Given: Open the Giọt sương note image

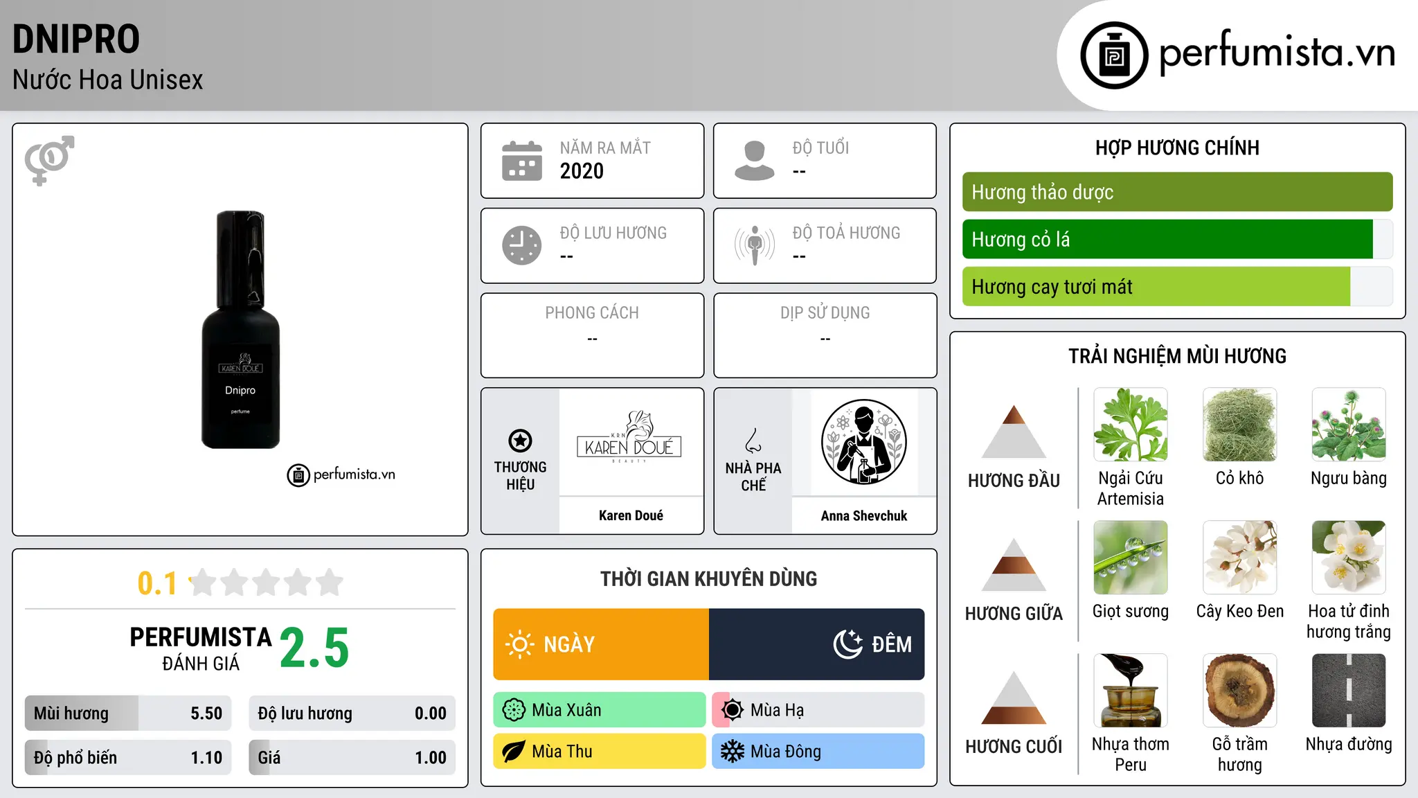Looking at the screenshot, I should click(x=1131, y=558).
